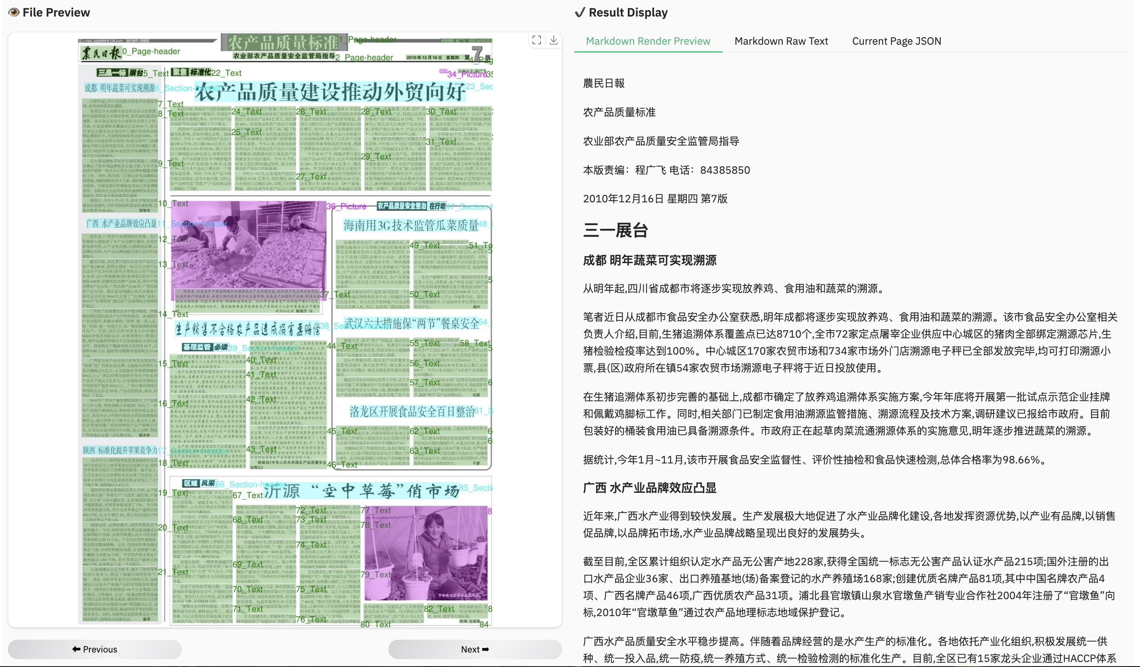1140x667 pixels.
Task: Click the 广西 水产业品牌效应凸显 heading in the results
Action: 649,488
